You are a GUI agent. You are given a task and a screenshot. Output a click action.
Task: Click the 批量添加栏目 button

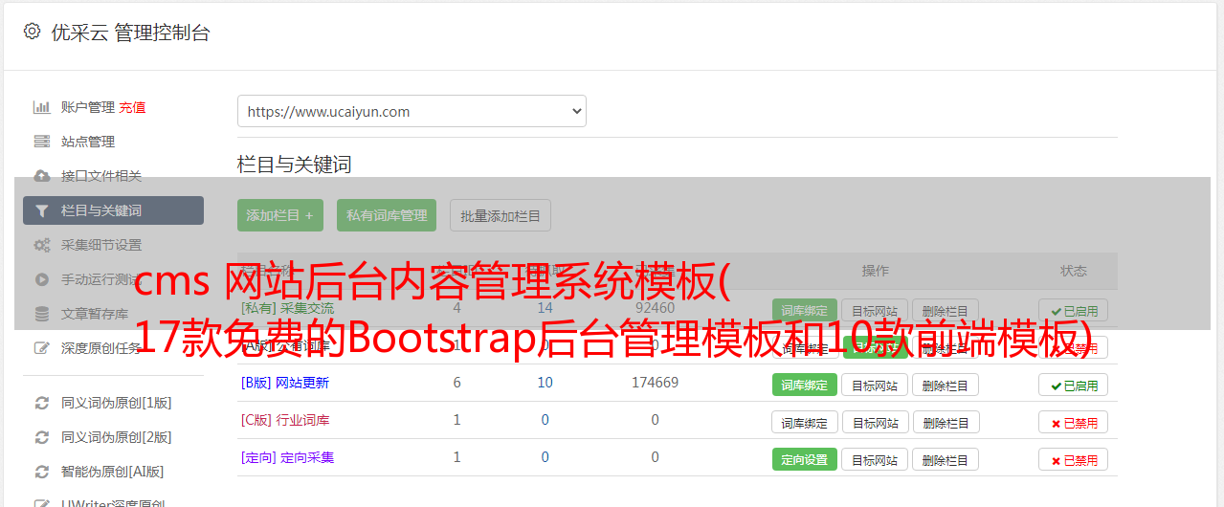[x=501, y=215]
